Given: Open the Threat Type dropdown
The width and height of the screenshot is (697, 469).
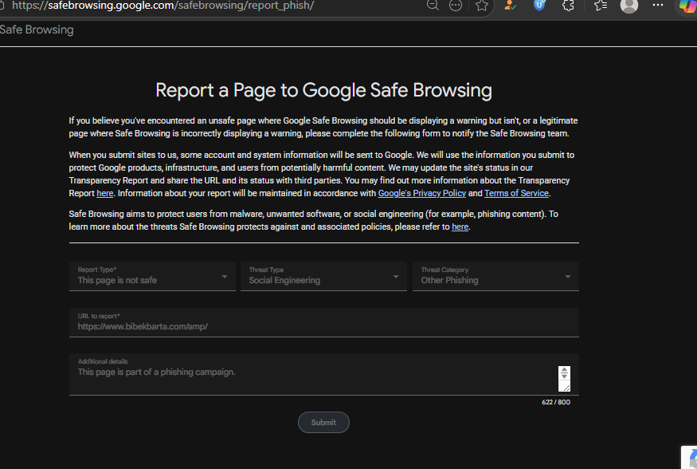Looking at the screenshot, I should [x=323, y=276].
